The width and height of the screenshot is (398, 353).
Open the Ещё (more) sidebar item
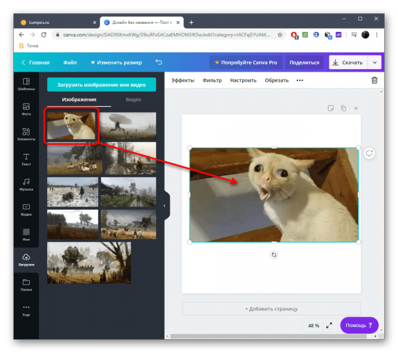[26, 311]
